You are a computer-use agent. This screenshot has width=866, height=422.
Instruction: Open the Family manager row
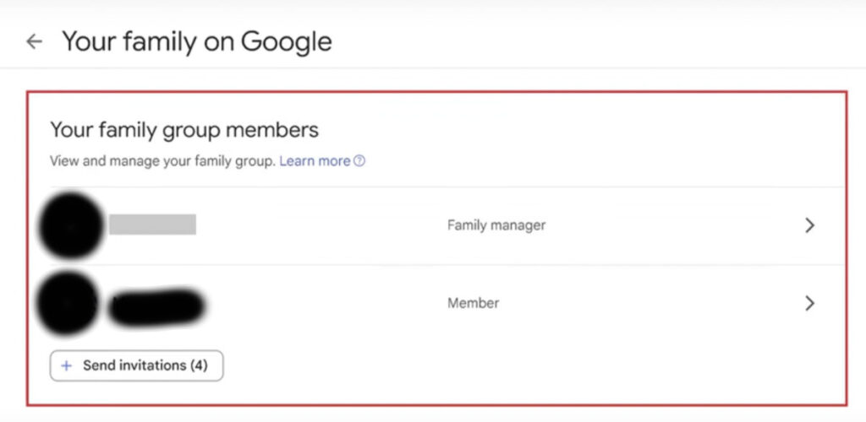coord(436,225)
